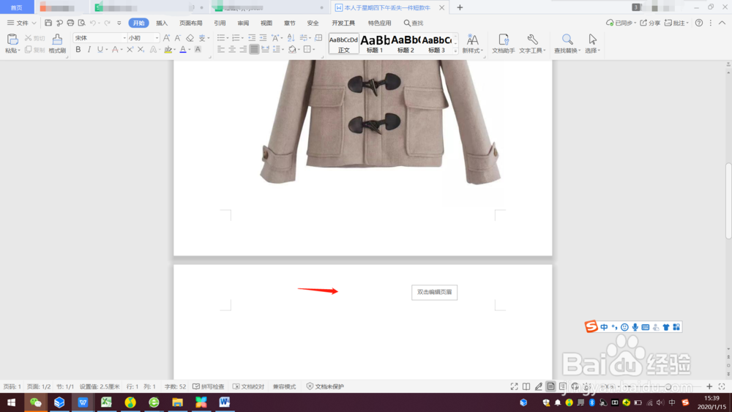732x412 pixels.
Task: Open the 页面布局 ribbon tab
Action: (x=191, y=23)
